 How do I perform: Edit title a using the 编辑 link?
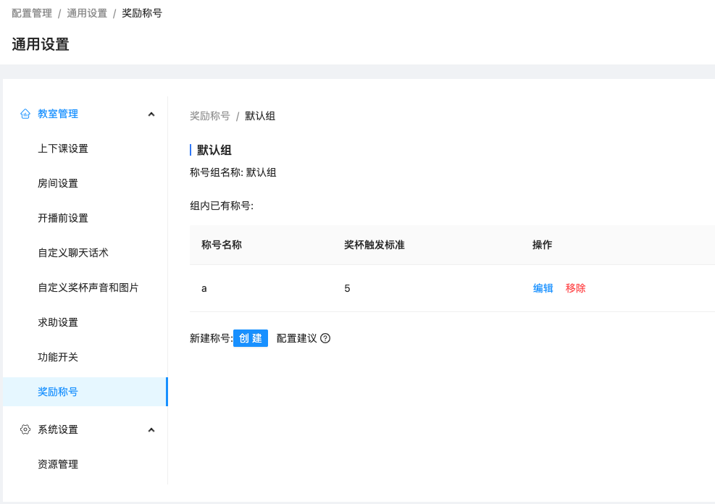543,287
